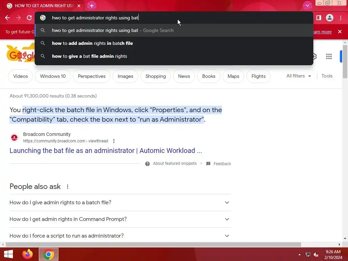Screen dimensions: 348x261
Task: Expand 'How do I force a script to run as administrator?'
Action: tap(120, 236)
